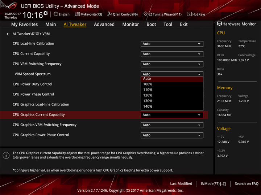
Task: Switch to EzMode(F7)
Action: (x=213, y=184)
